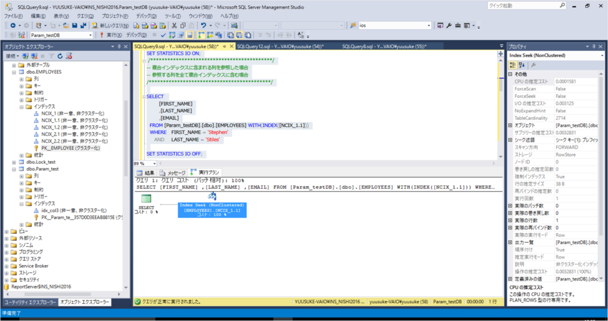Click the Open File toolbar icon

point(65,26)
